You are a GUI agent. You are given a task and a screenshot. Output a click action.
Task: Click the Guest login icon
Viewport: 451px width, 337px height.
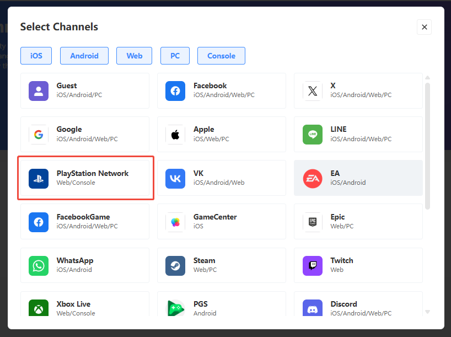tap(38, 90)
